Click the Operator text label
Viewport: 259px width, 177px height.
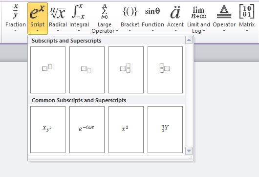click(x=224, y=25)
